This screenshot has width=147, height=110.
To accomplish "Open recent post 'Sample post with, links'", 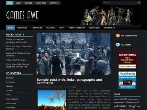I will click(17, 41).
